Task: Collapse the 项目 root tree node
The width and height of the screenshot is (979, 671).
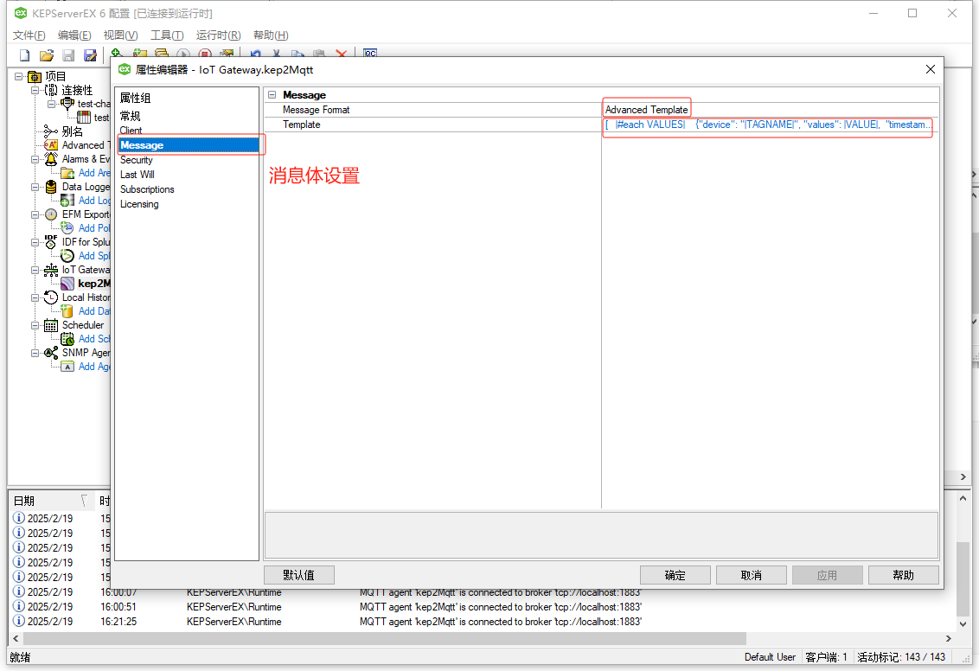Action: pyautogui.click(x=19, y=76)
